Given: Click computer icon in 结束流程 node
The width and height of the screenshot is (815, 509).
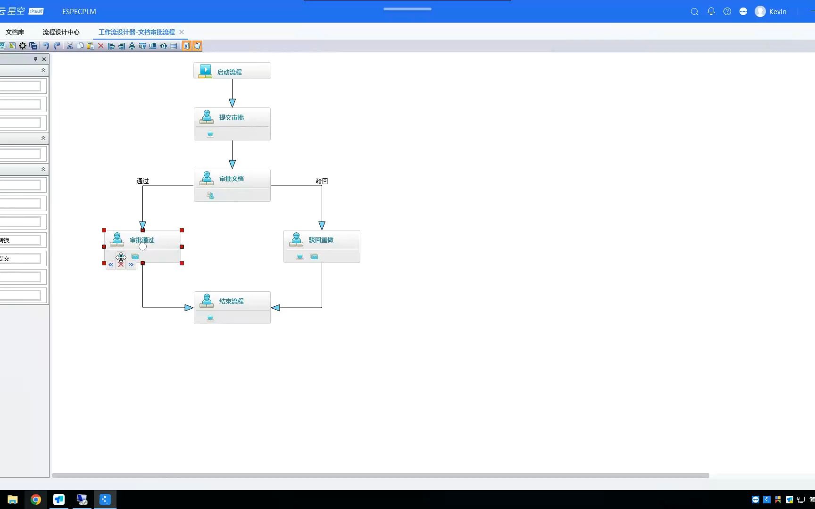Looking at the screenshot, I should 210,318.
